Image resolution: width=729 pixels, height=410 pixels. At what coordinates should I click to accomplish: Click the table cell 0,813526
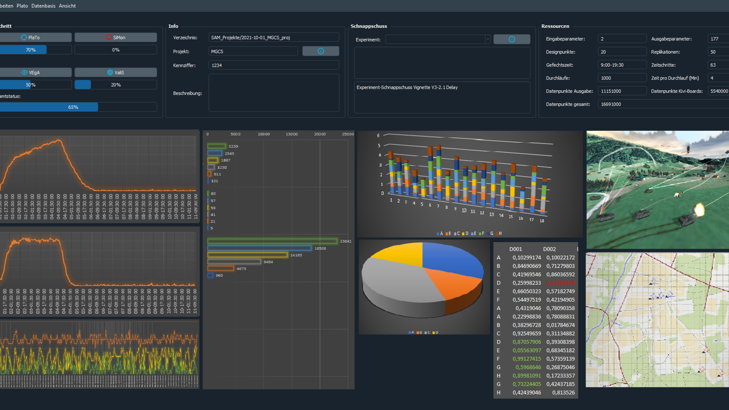pyautogui.click(x=563, y=393)
